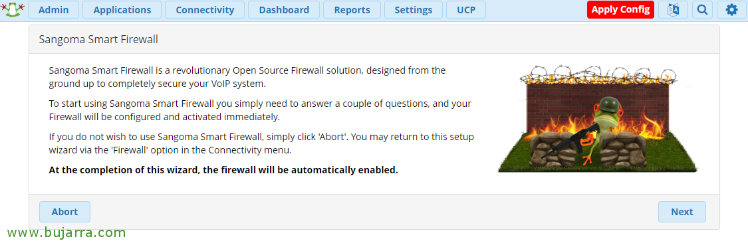Open the Connectivity menu
The width and height of the screenshot is (748, 247).
(x=205, y=9)
